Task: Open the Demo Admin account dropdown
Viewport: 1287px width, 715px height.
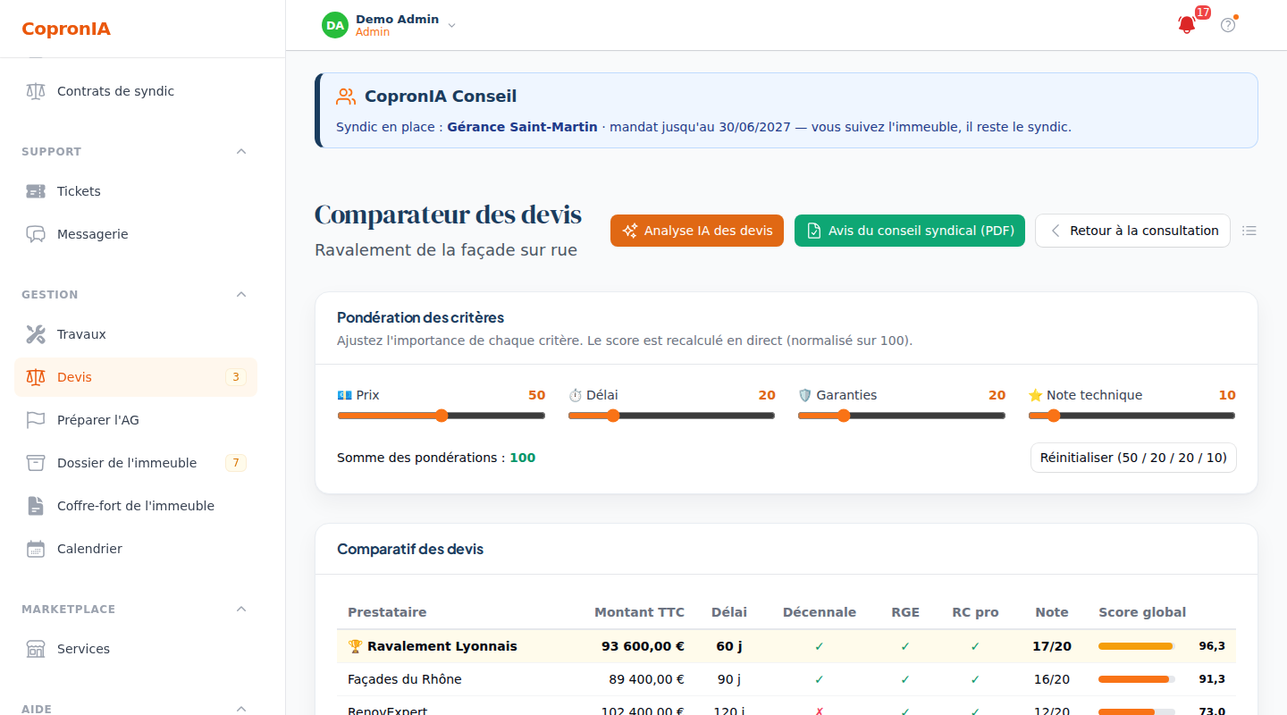Action: point(389,25)
